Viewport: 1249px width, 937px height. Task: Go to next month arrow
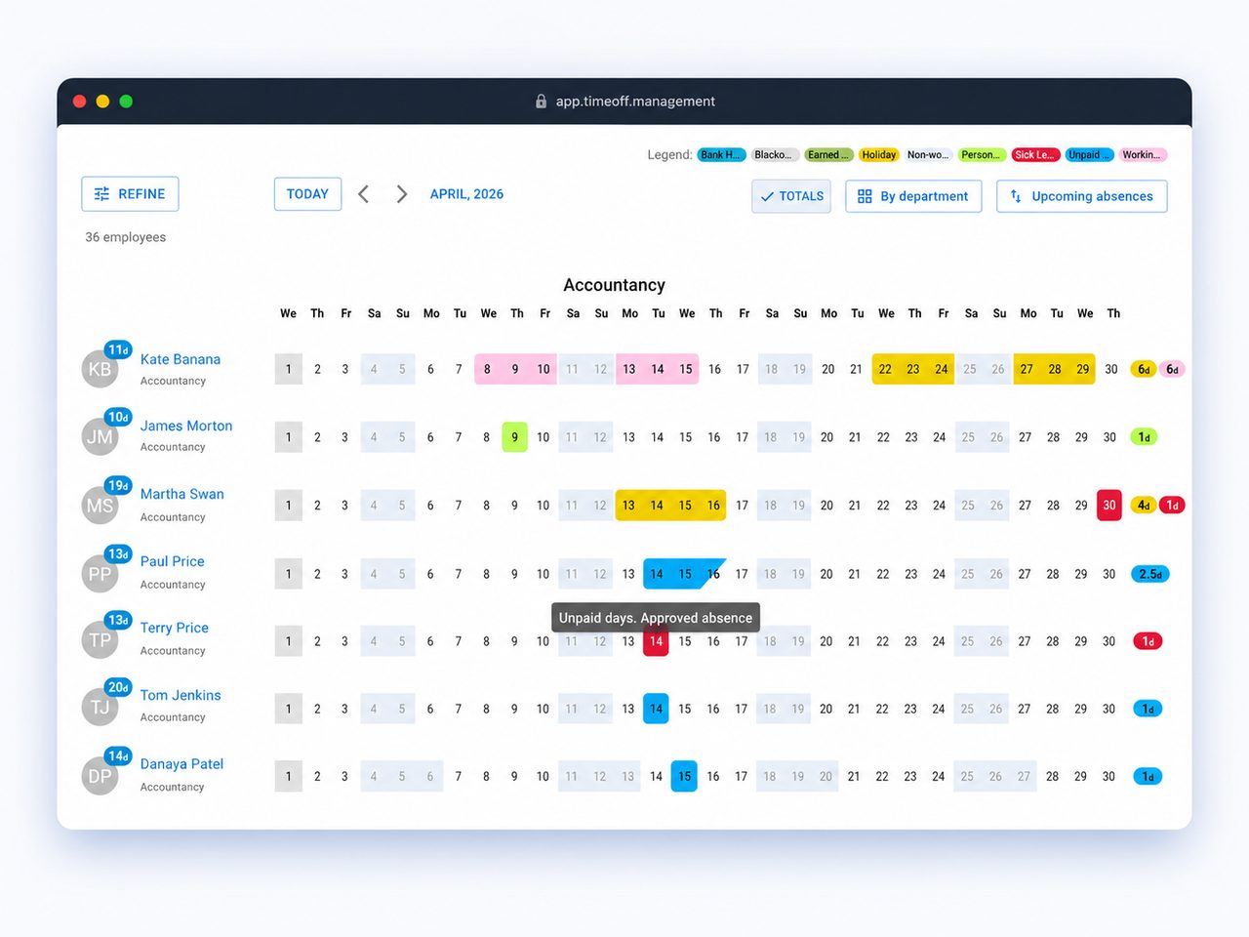coord(401,194)
